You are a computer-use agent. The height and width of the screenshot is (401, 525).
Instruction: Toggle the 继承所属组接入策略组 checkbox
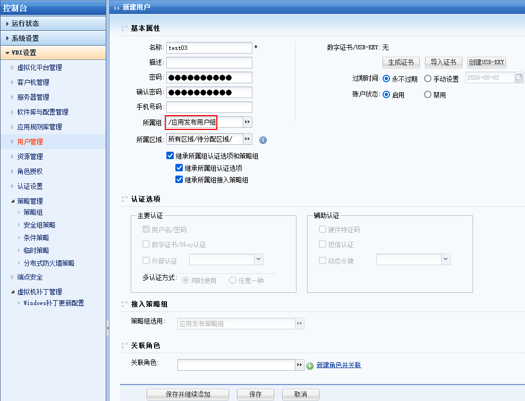pos(179,179)
